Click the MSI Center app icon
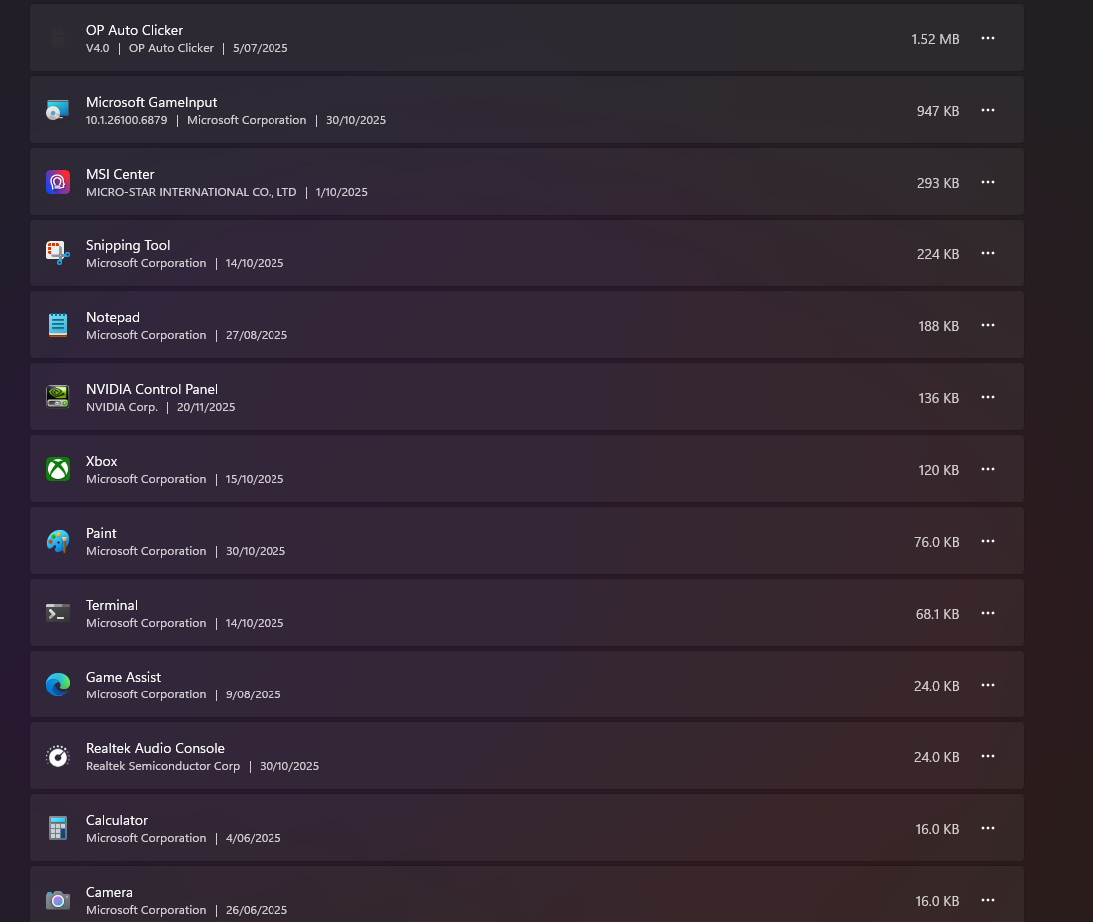Viewport: 1093px width, 922px height. pos(58,182)
